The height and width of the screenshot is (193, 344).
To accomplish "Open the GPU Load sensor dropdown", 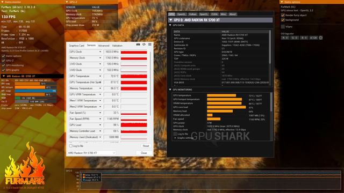I will (x=100, y=125).
